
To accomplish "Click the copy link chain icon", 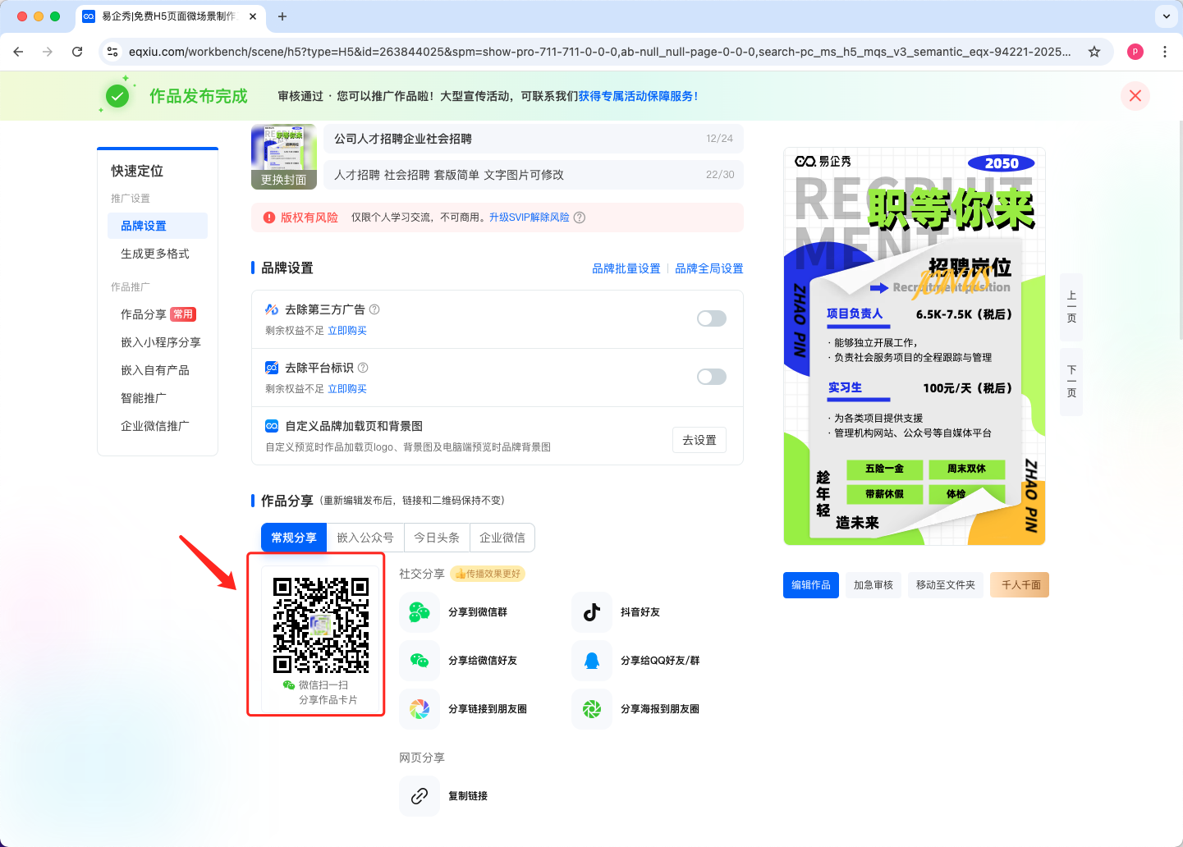I will point(420,796).
